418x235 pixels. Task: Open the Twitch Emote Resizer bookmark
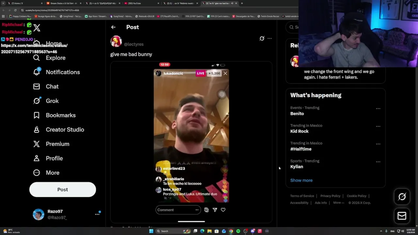coord(268,16)
